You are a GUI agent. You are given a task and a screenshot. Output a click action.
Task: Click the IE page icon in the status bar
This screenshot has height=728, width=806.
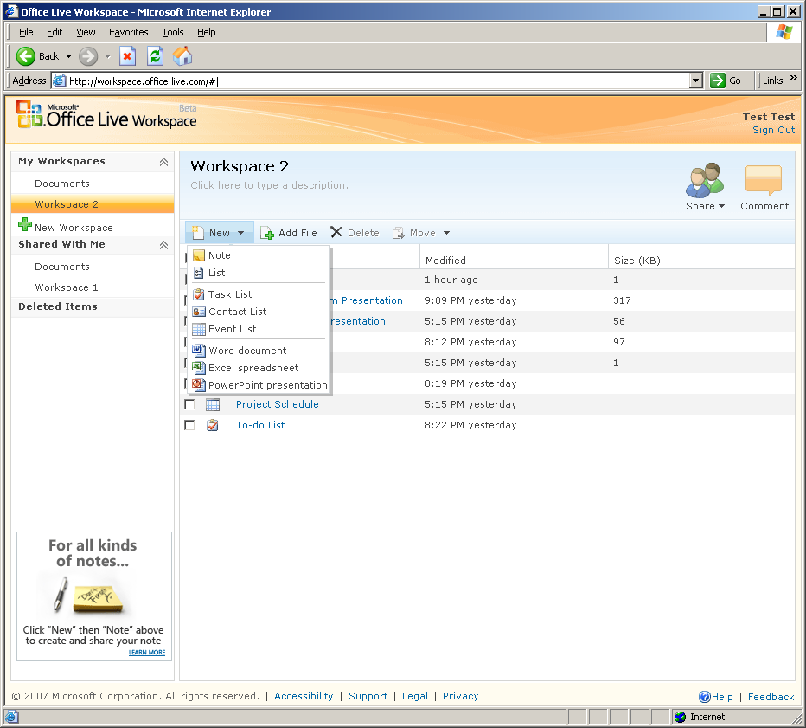12,717
